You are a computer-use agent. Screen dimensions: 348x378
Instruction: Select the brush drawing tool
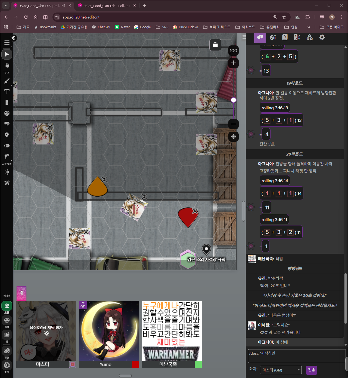click(x=7, y=81)
